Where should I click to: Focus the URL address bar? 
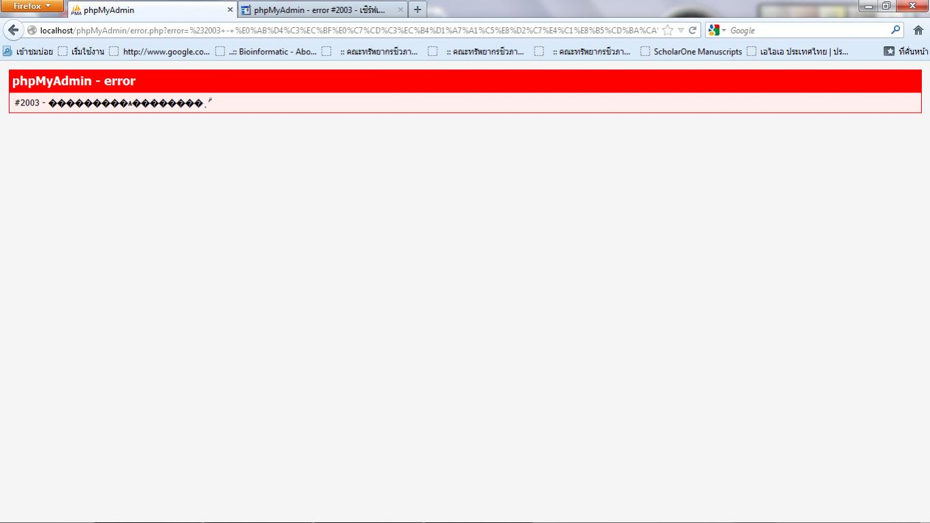(347, 30)
